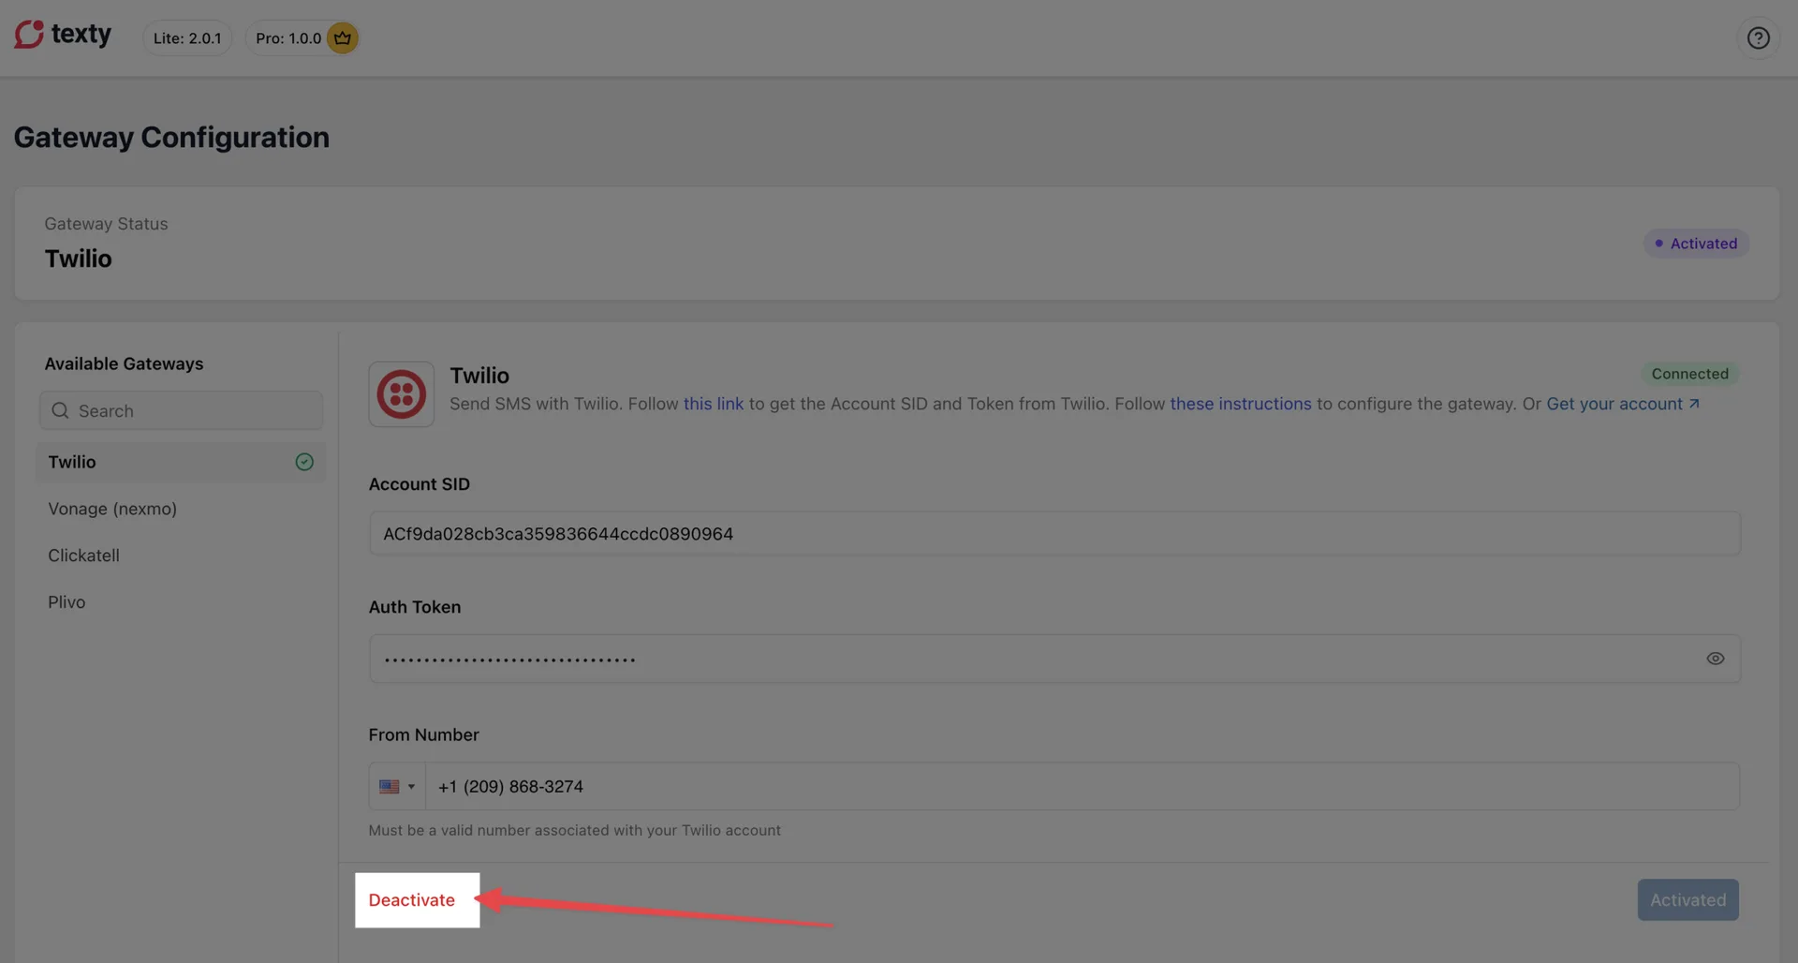The height and width of the screenshot is (963, 1798).
Task: Click the texty logo
Action: point(63,35)
